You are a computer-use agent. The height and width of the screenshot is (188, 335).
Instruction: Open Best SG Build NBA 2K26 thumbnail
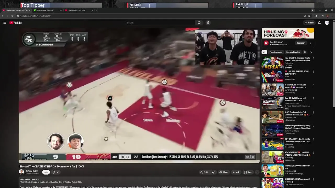(x=272, y=103)
